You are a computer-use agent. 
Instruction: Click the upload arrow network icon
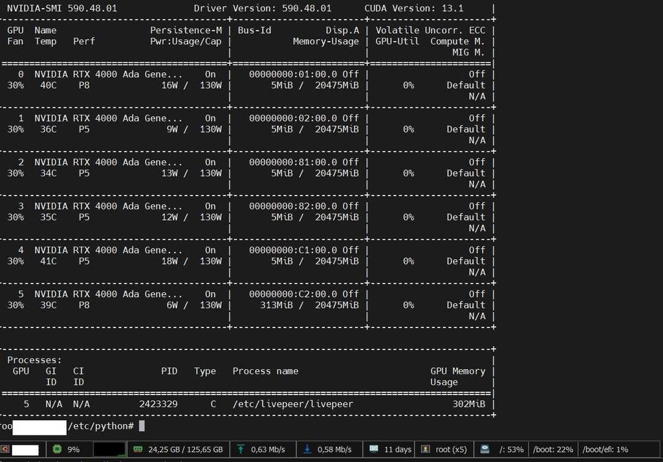pos(241,449)
